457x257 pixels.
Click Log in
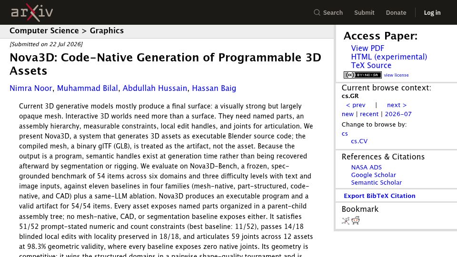pyautogui.click(x=432, y=12)
